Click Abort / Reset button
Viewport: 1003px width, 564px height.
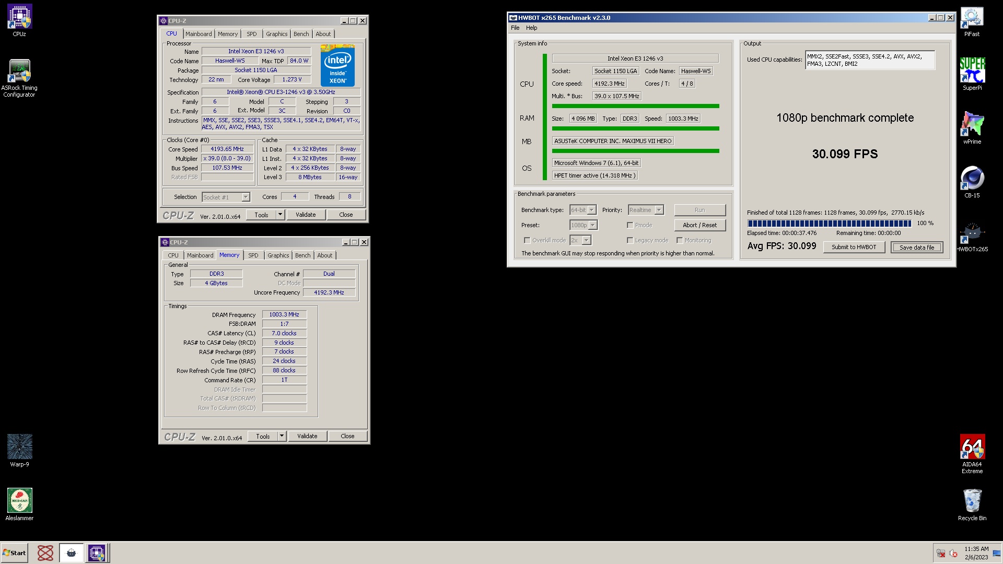(699, 225)
